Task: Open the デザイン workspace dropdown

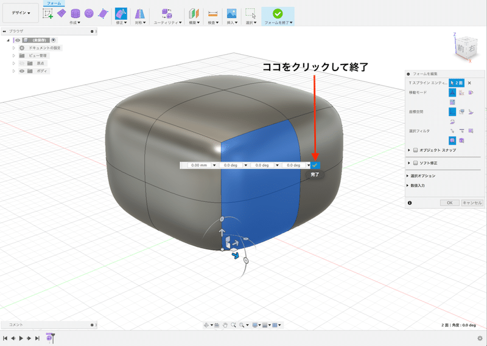Action: (21, 13)
